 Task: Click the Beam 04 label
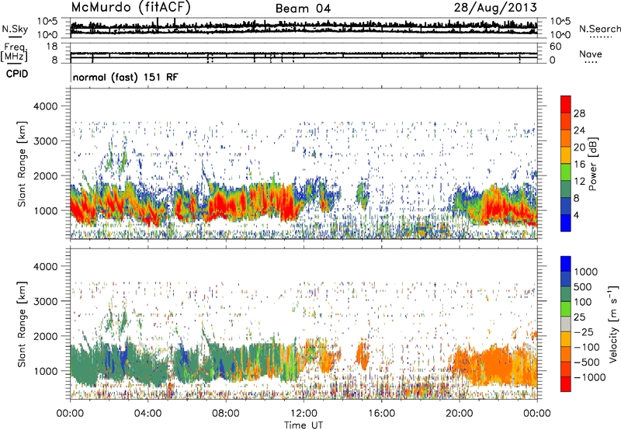(303, 9)
